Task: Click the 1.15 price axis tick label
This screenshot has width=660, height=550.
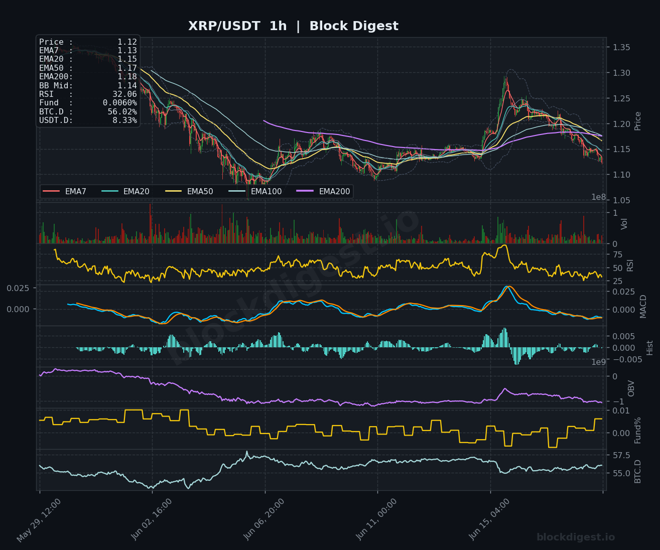Action: 621,149
